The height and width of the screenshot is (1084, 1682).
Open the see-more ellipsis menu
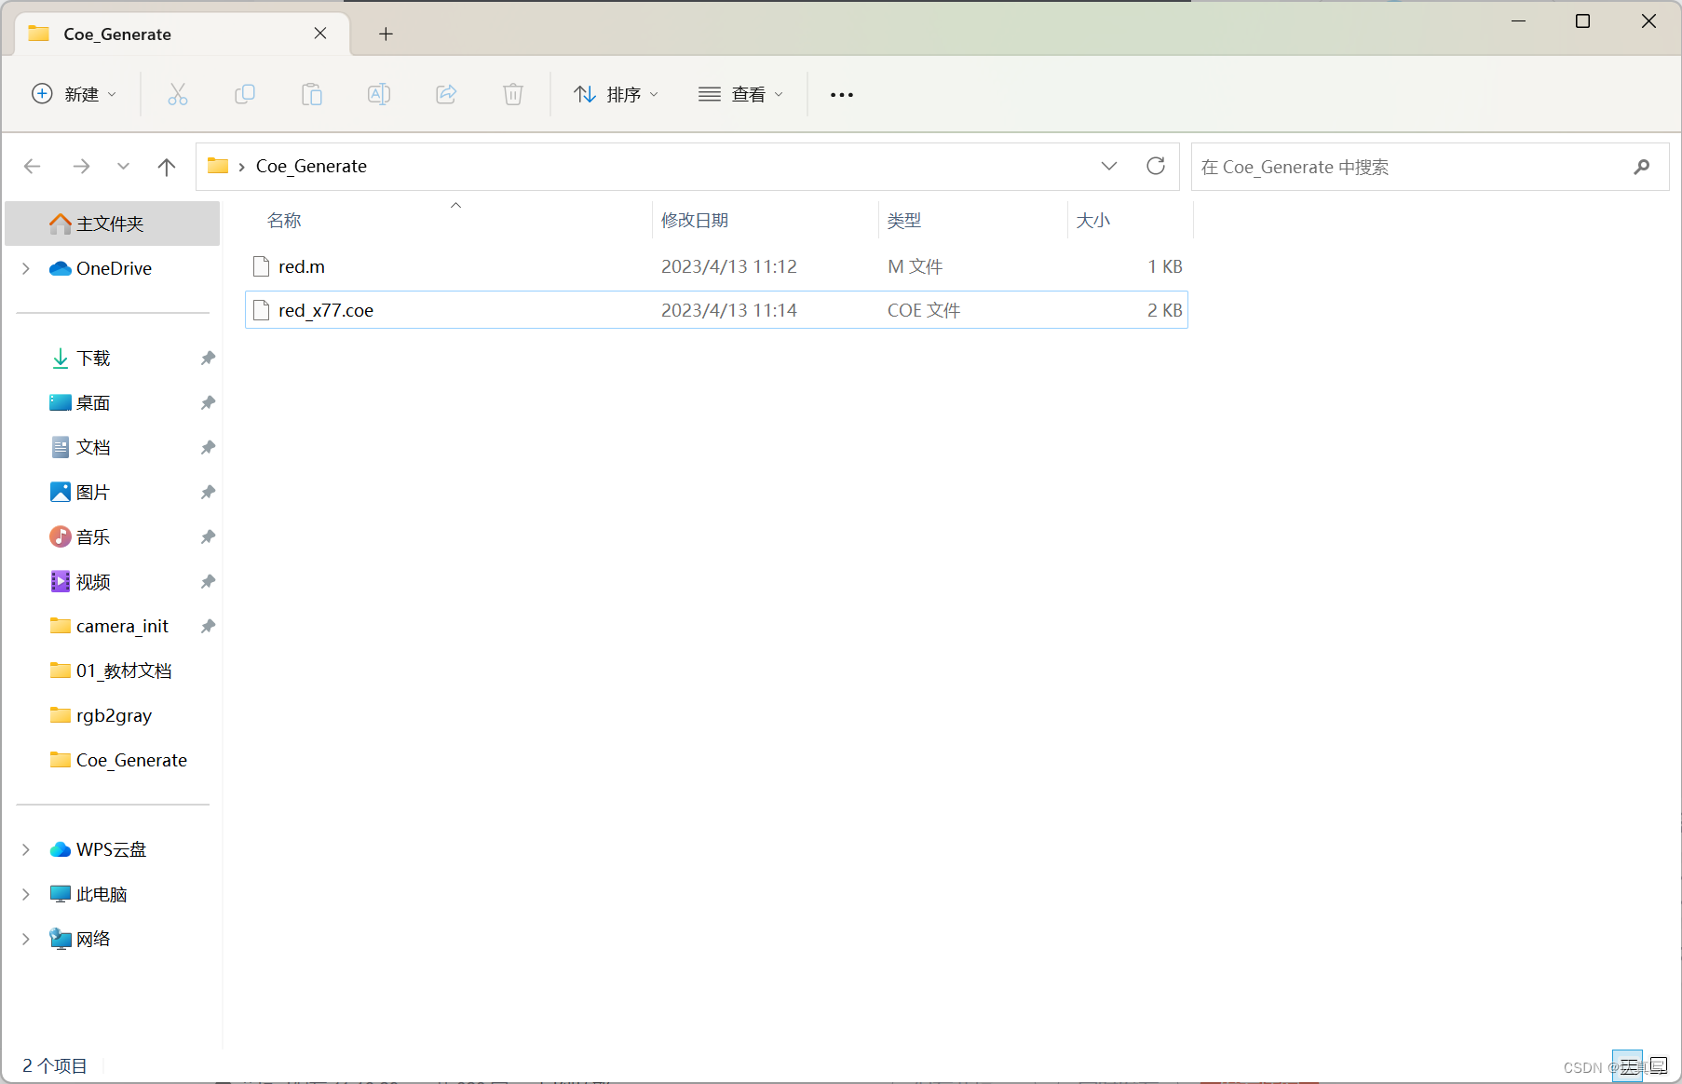(841, 94)
